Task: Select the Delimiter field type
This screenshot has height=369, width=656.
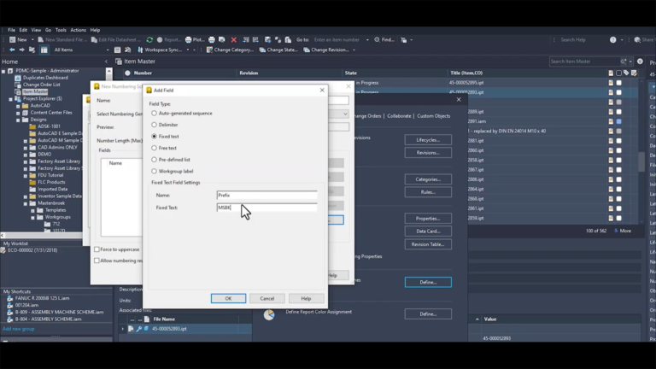Action: point(154,125)
